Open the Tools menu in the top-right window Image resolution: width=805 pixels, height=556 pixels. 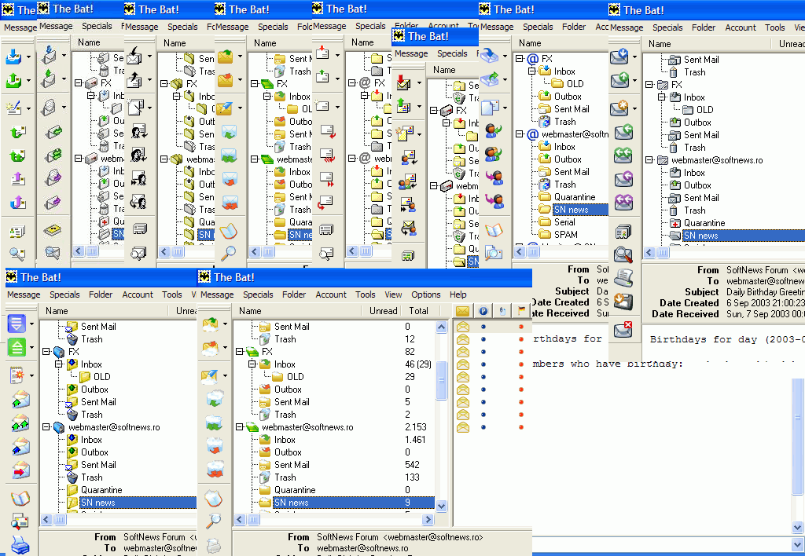[774, 27]
